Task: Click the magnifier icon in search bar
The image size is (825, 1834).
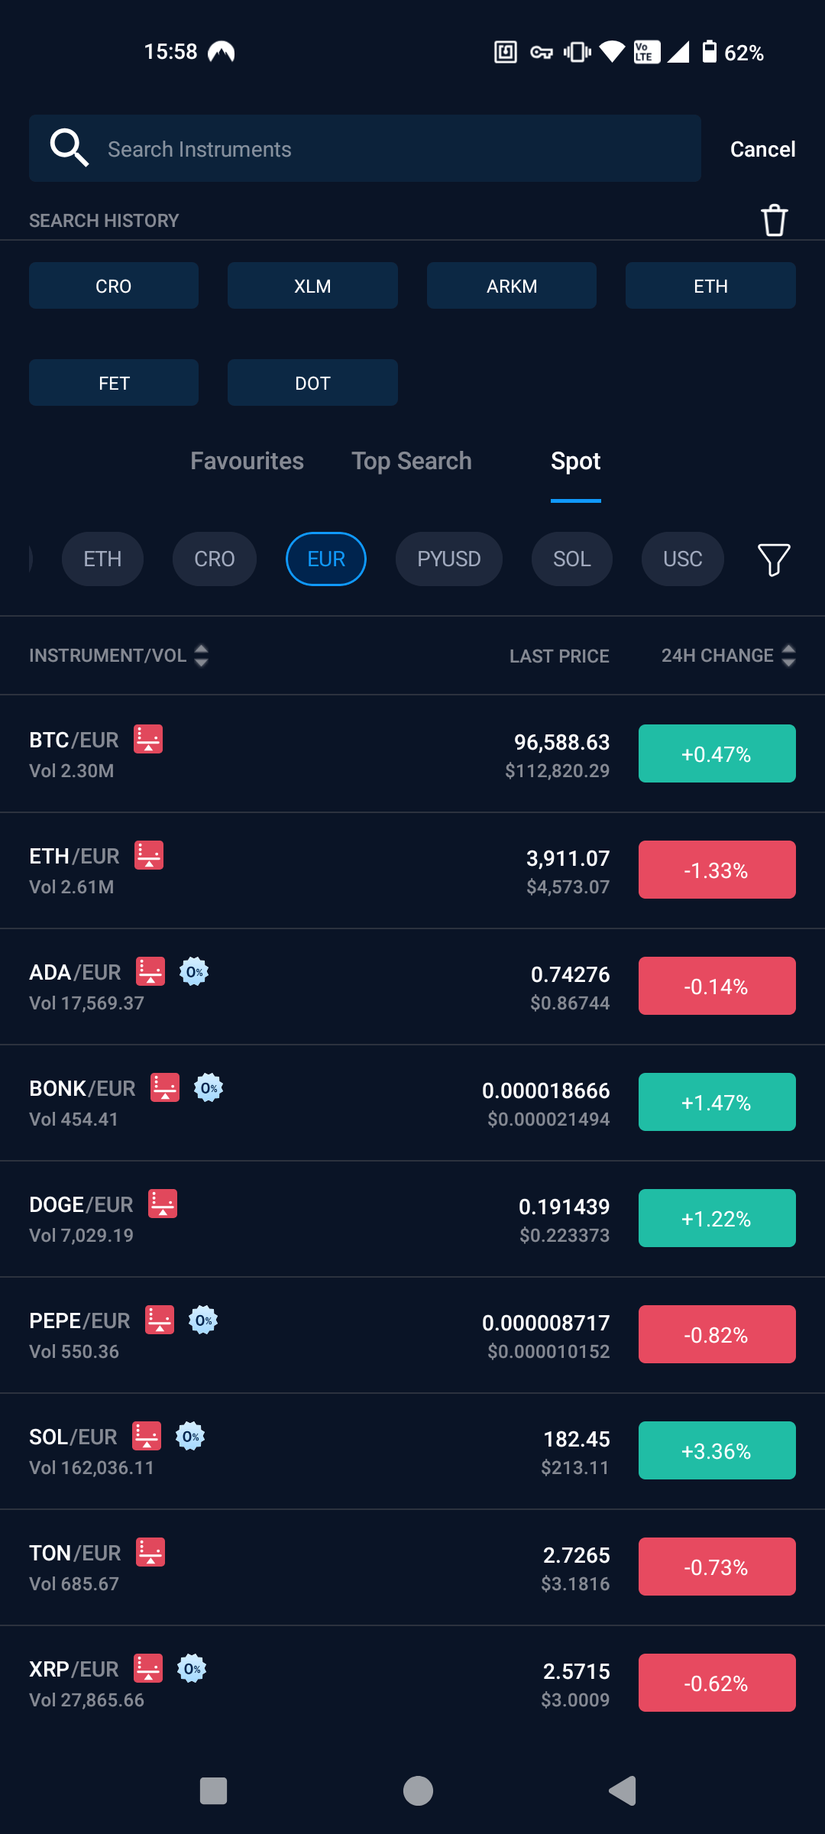Action: point(67,147)
